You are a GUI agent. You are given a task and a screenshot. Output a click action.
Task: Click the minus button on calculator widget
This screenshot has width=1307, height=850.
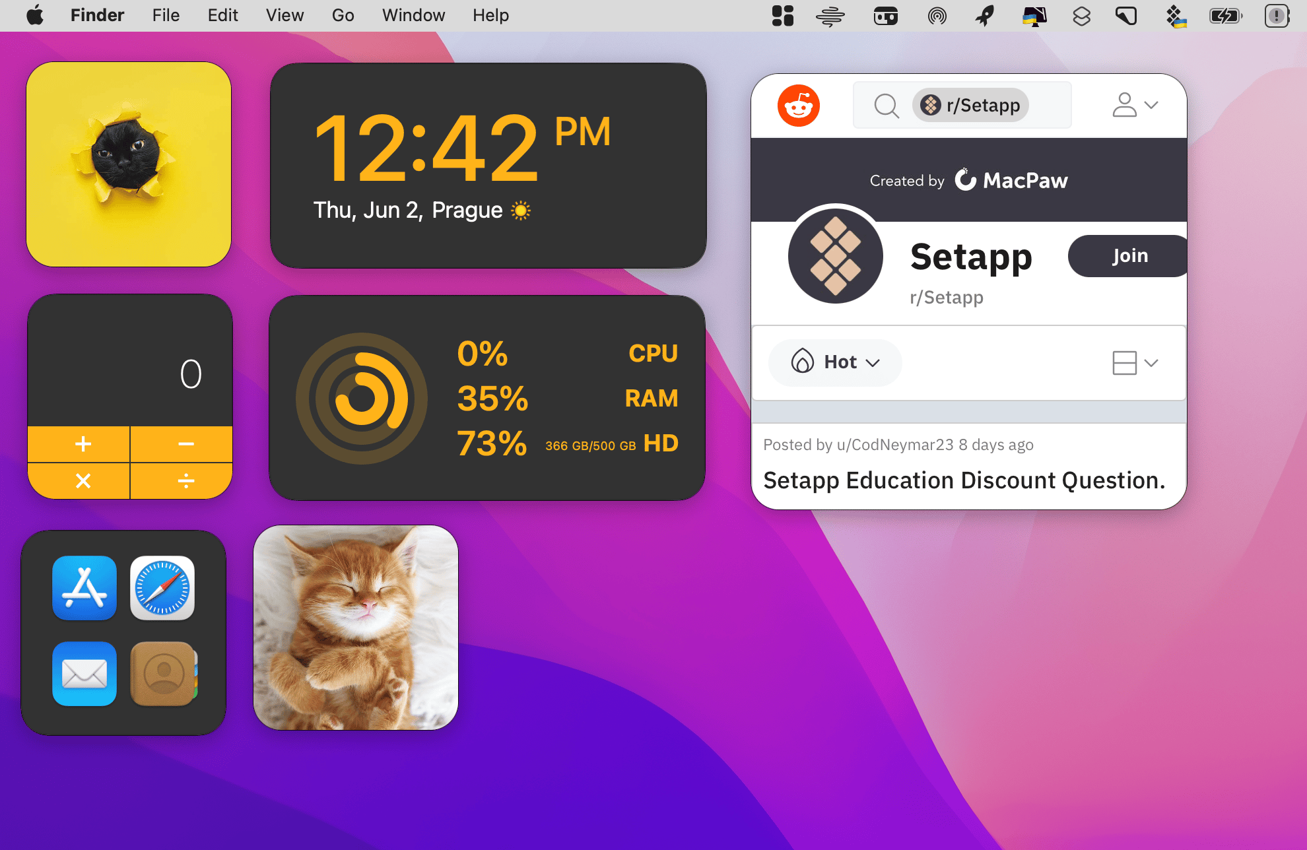(x=182, y=443)
